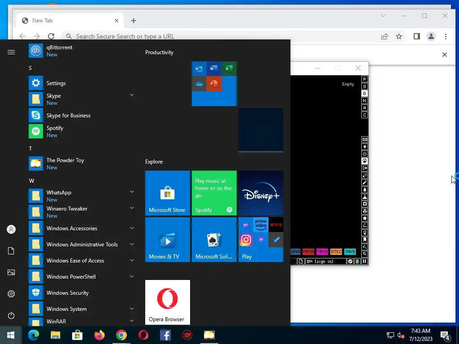This screenshot has width=459, height=344.
Task: Open Game of Life dots icon
Action: point(364,226)
